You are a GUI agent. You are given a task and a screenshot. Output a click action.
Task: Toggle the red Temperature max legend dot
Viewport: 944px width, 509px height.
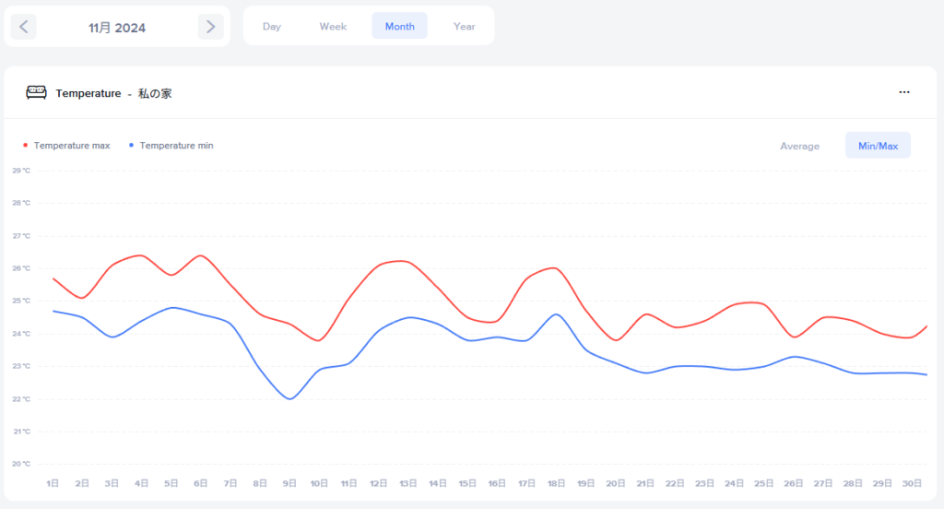tap(25, 146)
